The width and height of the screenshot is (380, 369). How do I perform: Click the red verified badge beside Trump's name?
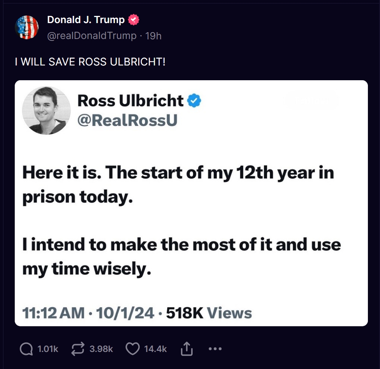pos(134,20)
